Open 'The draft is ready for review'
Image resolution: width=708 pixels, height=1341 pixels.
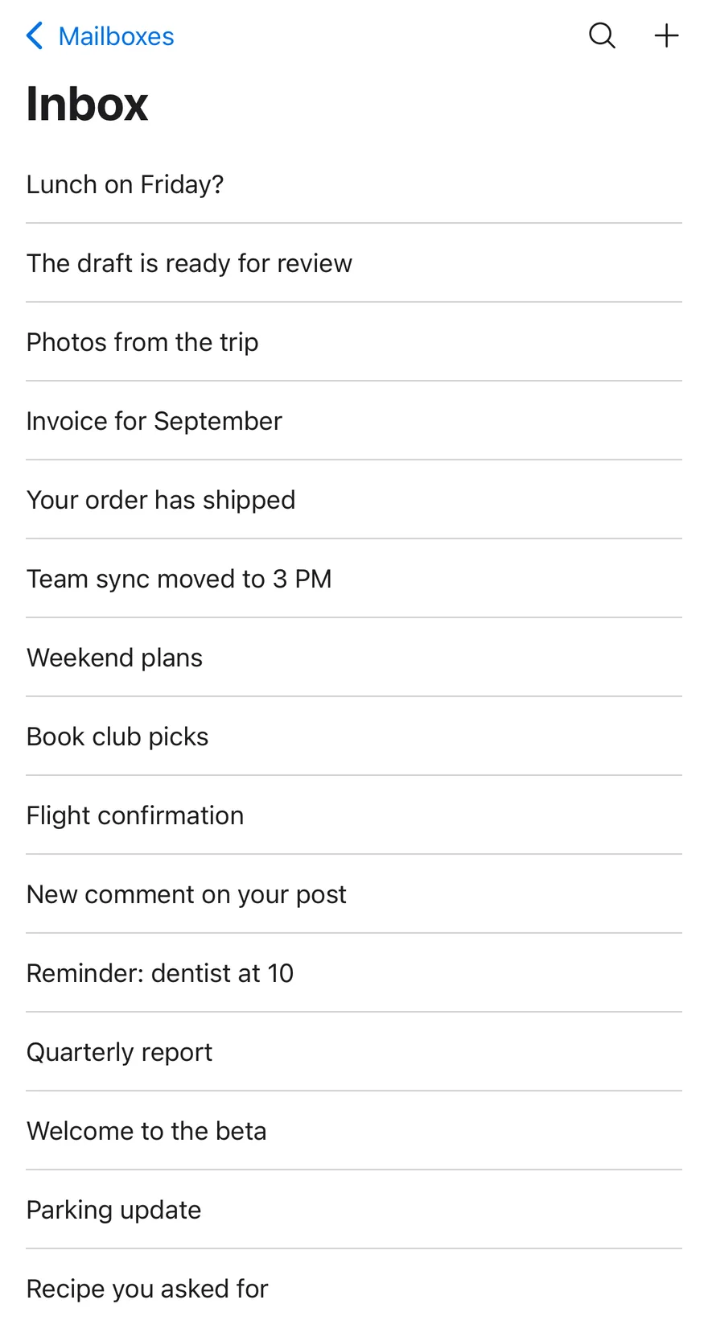[x=354, y=263]
